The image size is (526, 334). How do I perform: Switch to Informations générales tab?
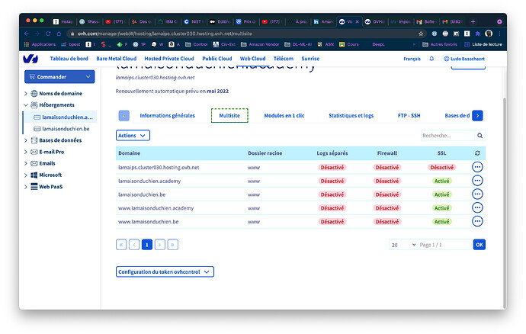pyautogui.click(x=168, y=115)
